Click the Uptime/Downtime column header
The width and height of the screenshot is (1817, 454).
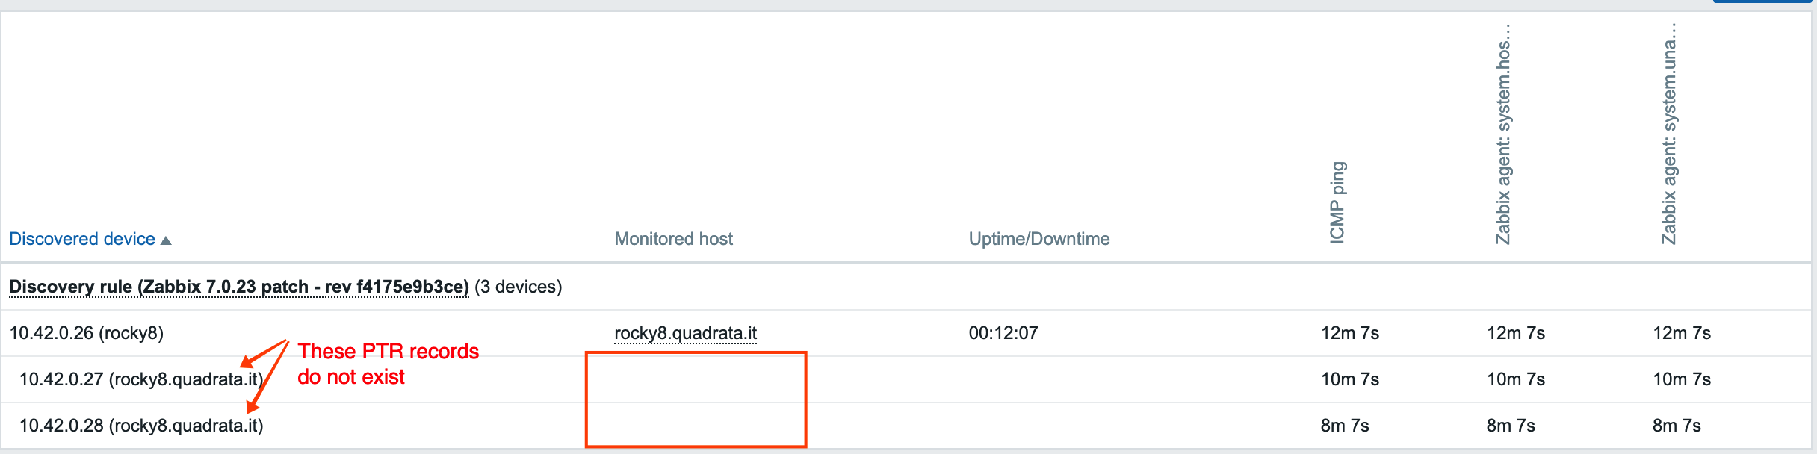pos(1038,239)
